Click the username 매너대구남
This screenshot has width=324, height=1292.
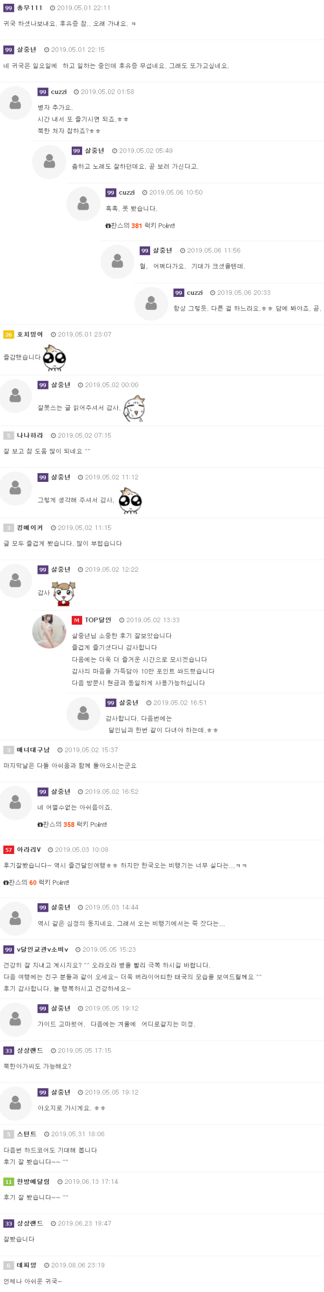(33, 750)
